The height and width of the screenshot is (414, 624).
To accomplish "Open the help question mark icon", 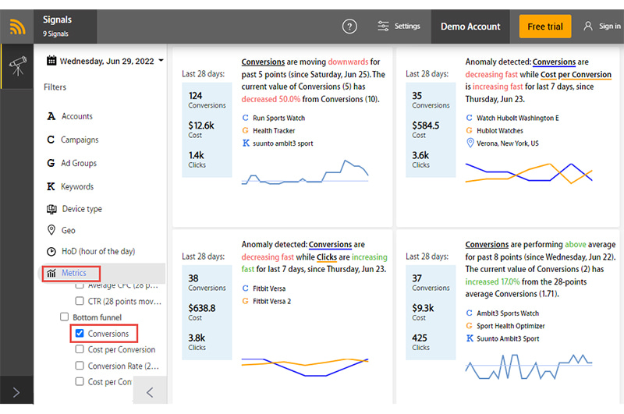I will [349, 27].
